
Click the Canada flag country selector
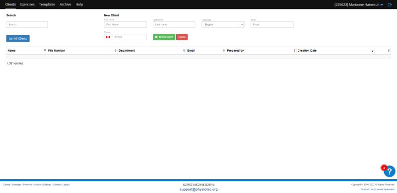[109, 37]
